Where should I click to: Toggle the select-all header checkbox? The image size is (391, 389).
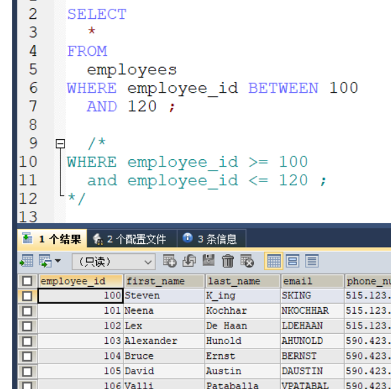click(27, 282)
